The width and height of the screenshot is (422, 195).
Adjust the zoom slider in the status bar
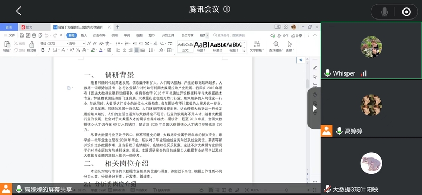287,190
